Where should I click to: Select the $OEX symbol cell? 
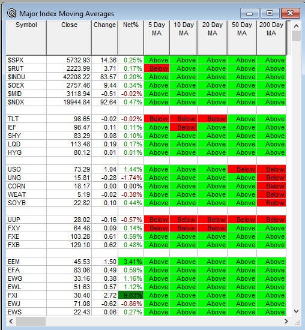tap(26, 85)
